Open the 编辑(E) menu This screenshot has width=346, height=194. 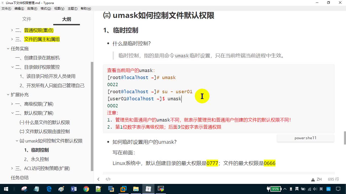click(19, 9)
